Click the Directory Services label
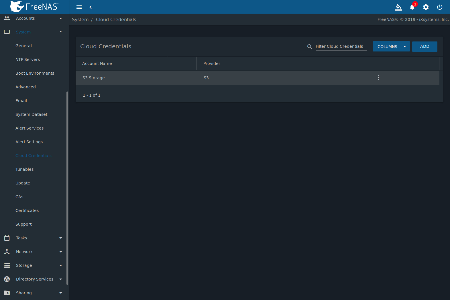Viewport: 450px width, 300px height. pos(35,279)
